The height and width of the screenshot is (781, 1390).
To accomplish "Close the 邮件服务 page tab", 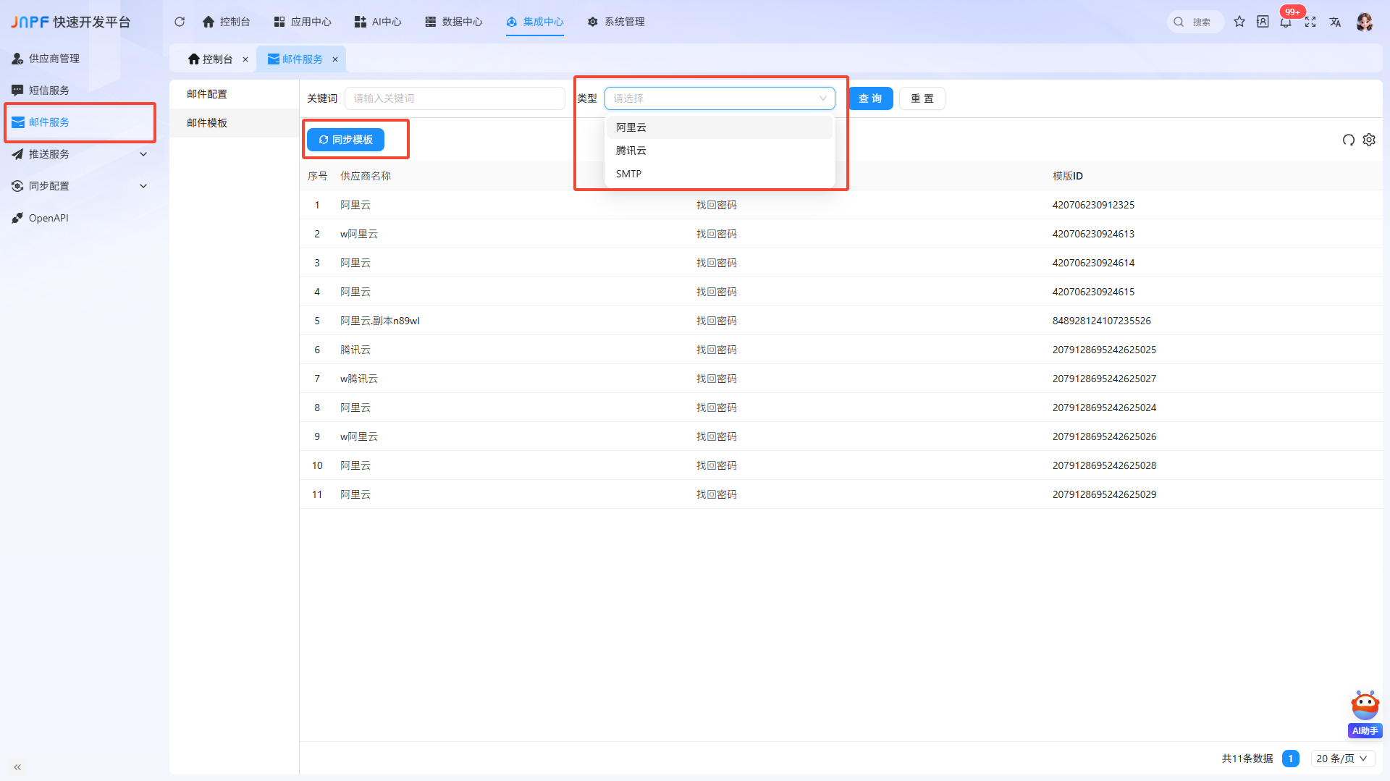I will coord(335,59).
